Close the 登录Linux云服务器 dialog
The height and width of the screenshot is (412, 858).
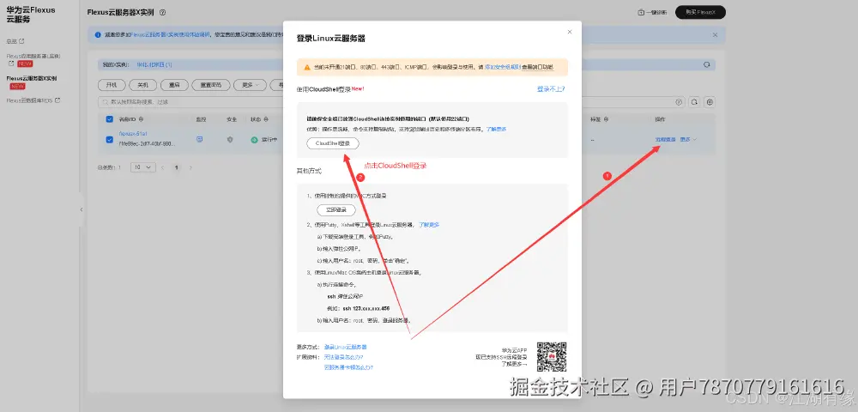[569, 32]
